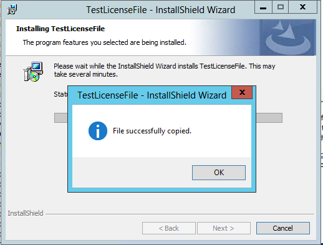The width and height of the screenshot is (323, 245).
Task: Click the InstallShield arrow logo in the header banner
Action: click(288, 38)
